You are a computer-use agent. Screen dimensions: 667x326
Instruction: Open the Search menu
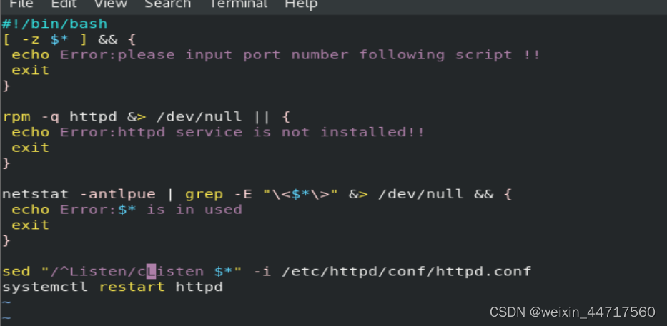point(167,4)
